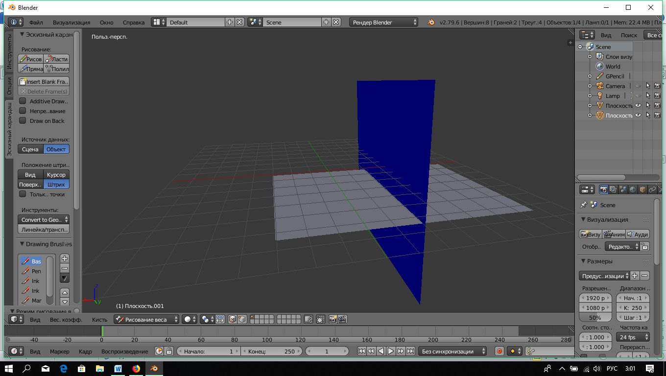Click the play animation button in timeline
Screen dimensions: 666x376
391,351
